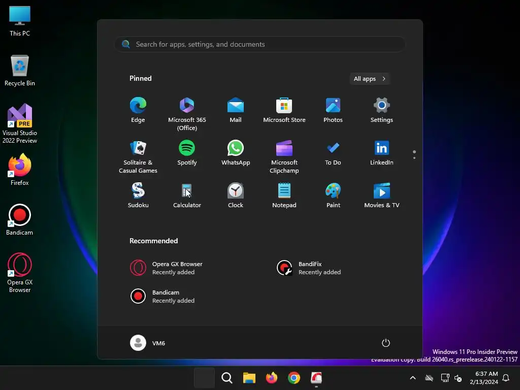Open Sudoku
The width and height of the screenshot is (520, 390).
coord(138,196)
